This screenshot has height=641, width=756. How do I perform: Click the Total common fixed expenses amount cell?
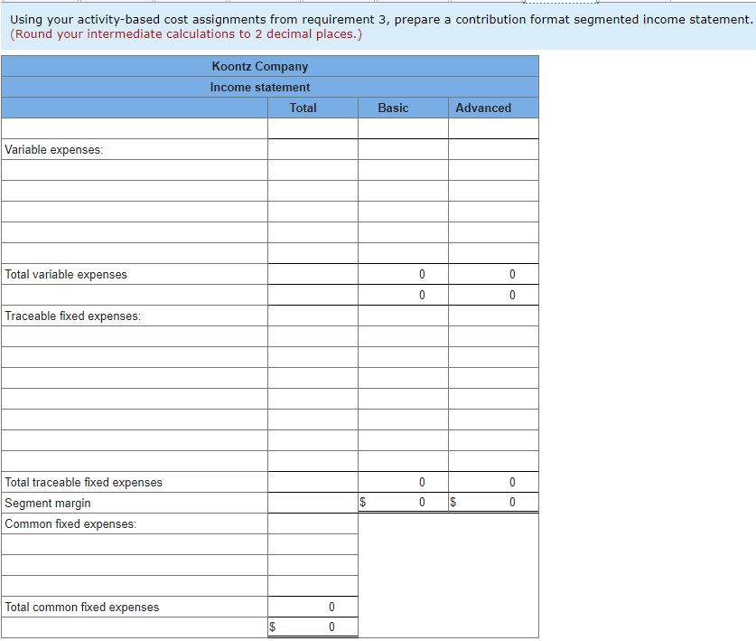312,607
